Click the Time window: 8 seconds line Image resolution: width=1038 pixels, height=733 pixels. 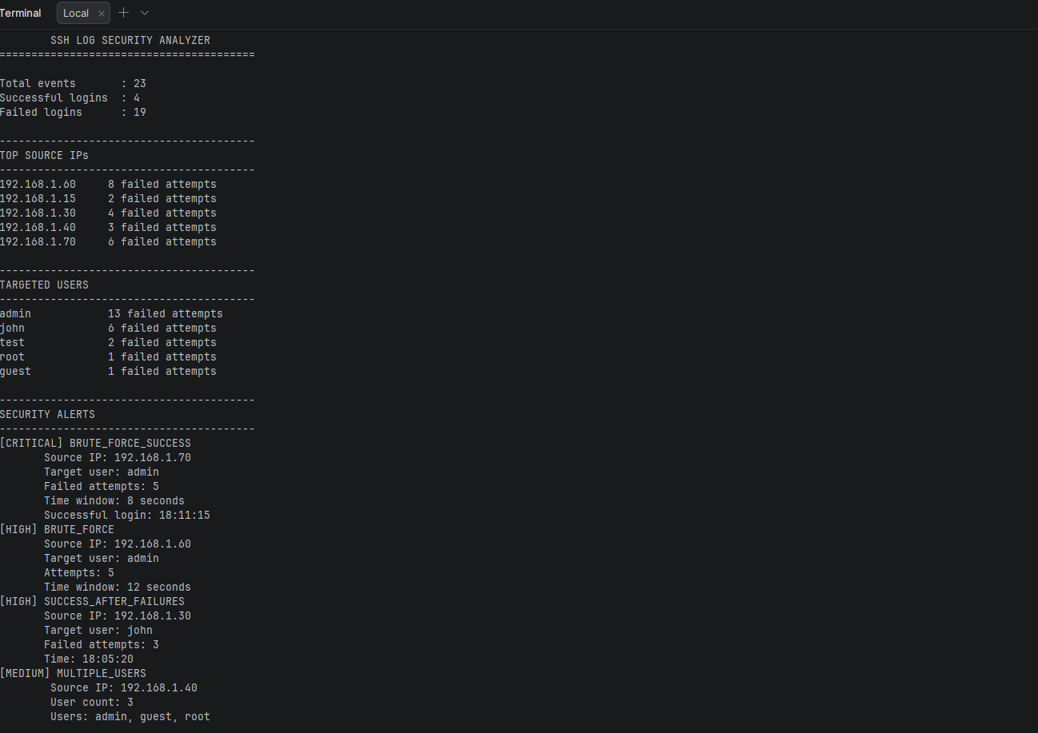[x=114, y=500]
